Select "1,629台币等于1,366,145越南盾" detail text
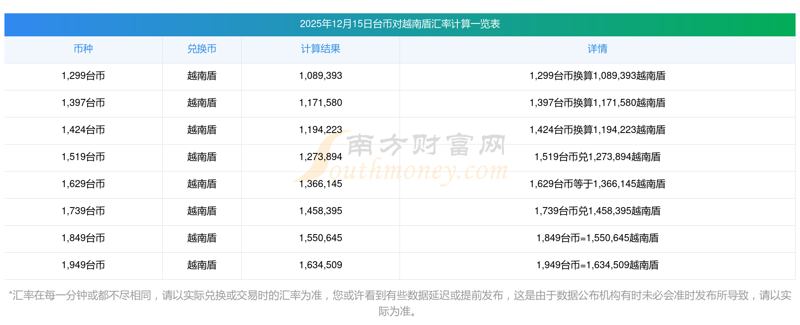Image resolution: width=800 pixels, height=325 pixels. point(597,184)
